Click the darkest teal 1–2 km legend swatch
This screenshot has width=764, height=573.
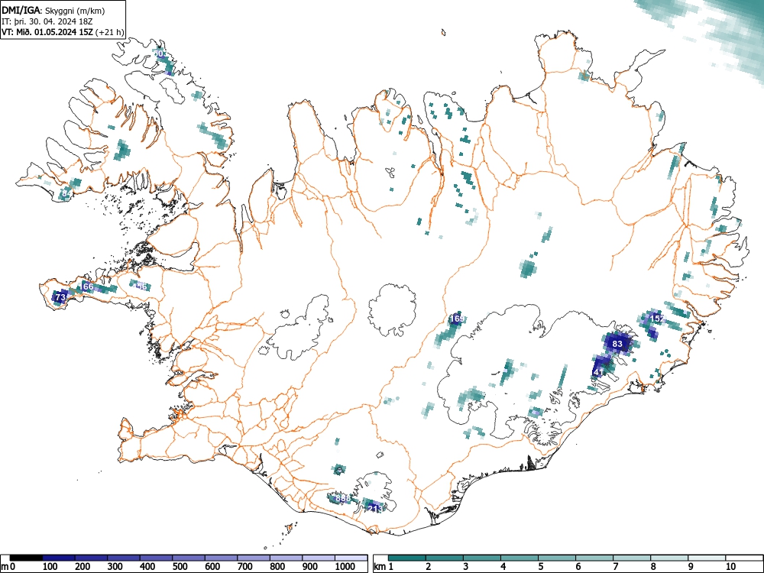point(407,558)
